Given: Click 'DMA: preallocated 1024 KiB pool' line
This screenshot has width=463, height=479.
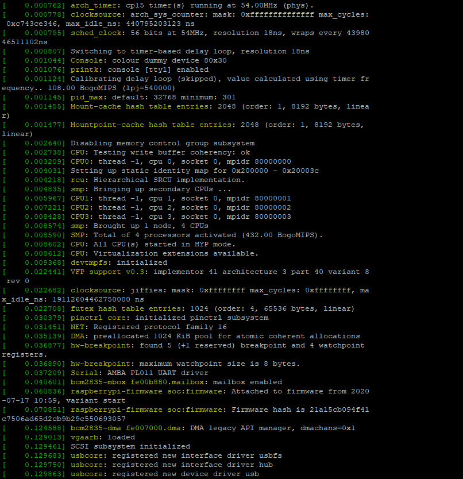Looking at the screenshot, I should point(215,336).
